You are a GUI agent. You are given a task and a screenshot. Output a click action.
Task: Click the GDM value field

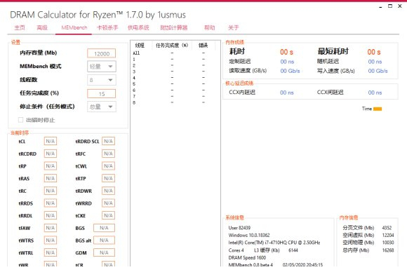[104, 252]
